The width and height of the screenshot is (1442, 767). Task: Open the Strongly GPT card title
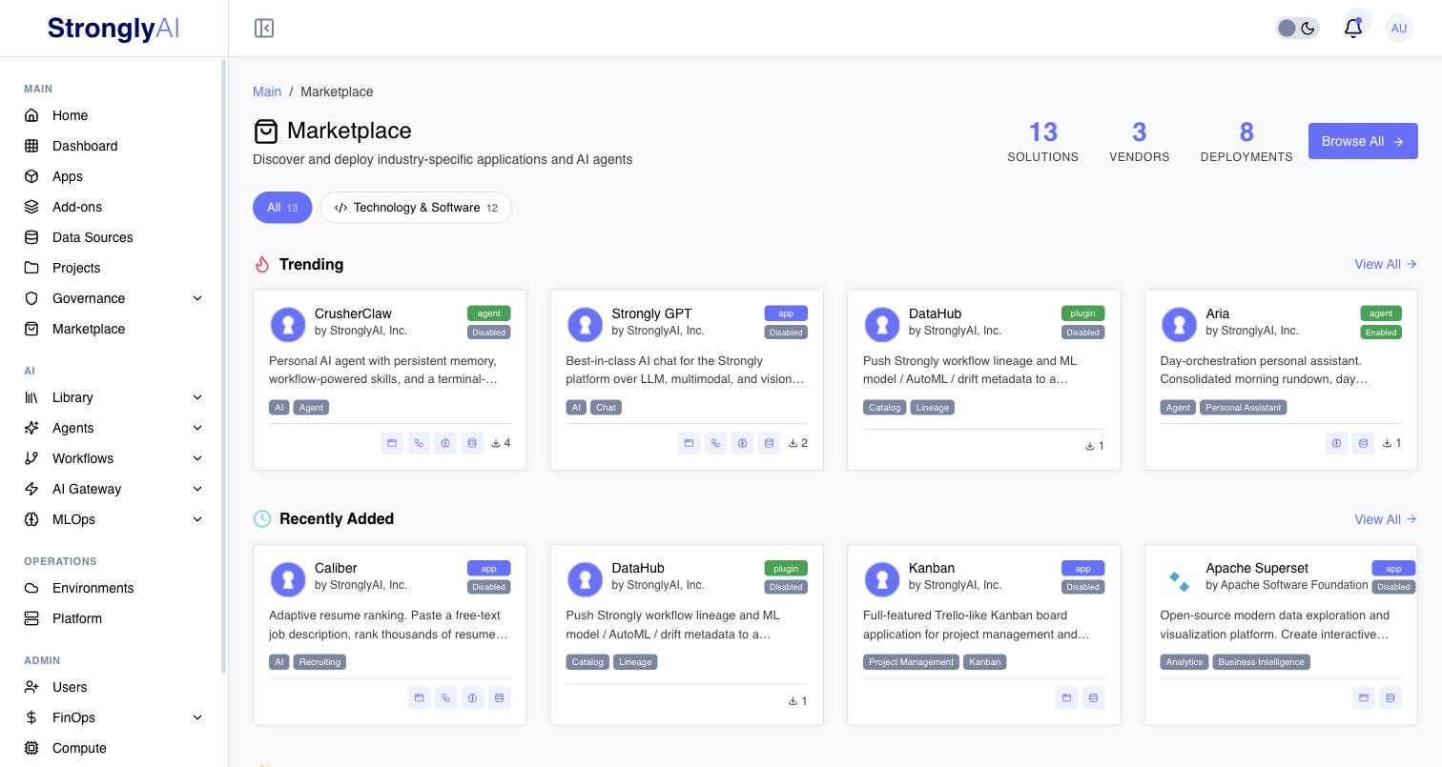point(651,313)
